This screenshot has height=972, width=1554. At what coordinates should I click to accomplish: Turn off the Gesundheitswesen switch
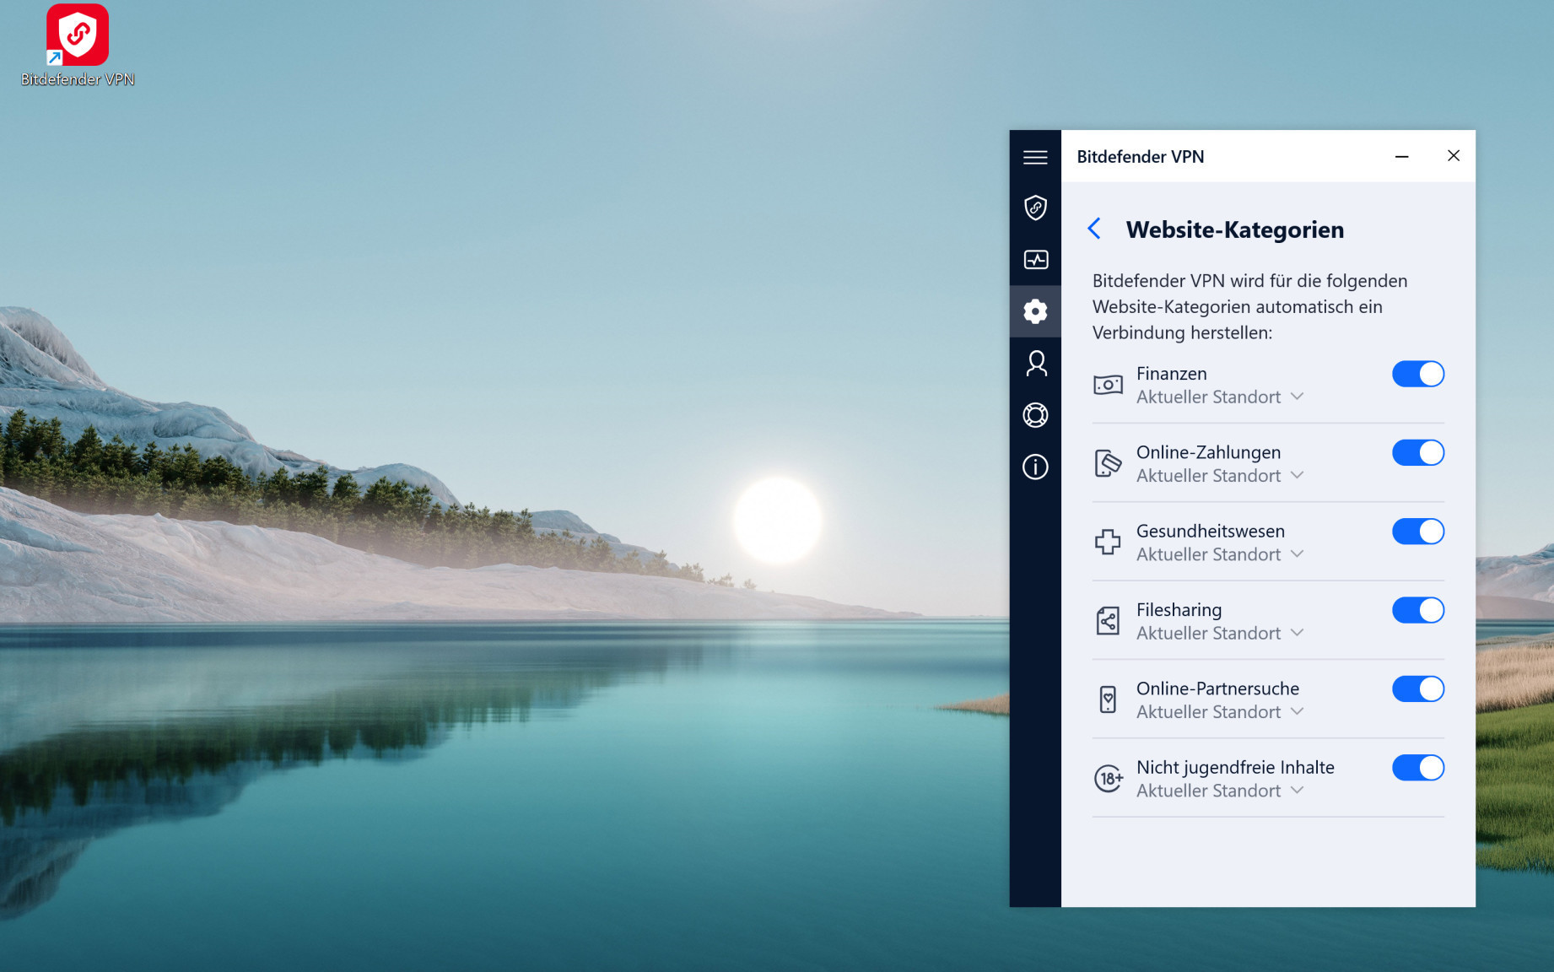[1418, 532]
